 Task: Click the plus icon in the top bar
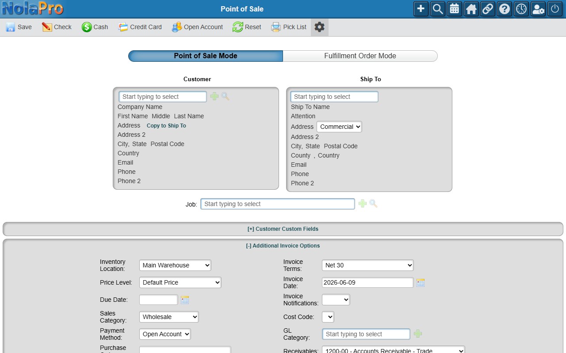pyautogui.click(x=421, y=9)
